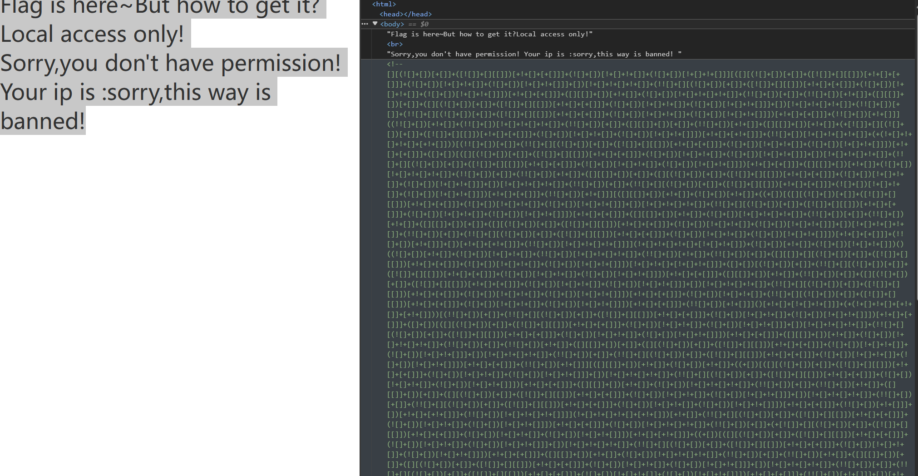Select the <br> element node

pos(395,44)
